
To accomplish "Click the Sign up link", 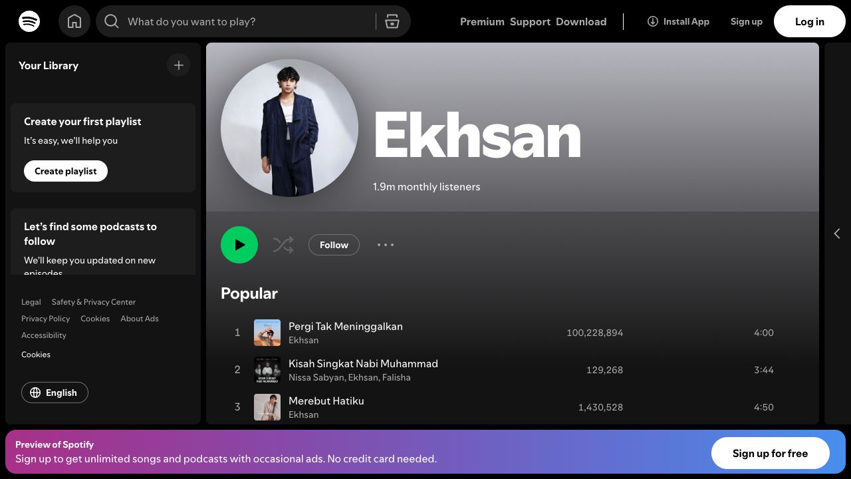I will tap(747, 21).
